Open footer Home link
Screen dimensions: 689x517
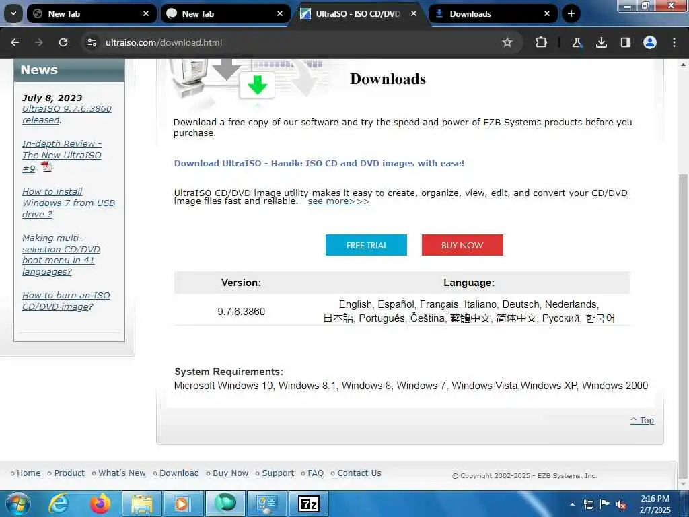(28, 473)
